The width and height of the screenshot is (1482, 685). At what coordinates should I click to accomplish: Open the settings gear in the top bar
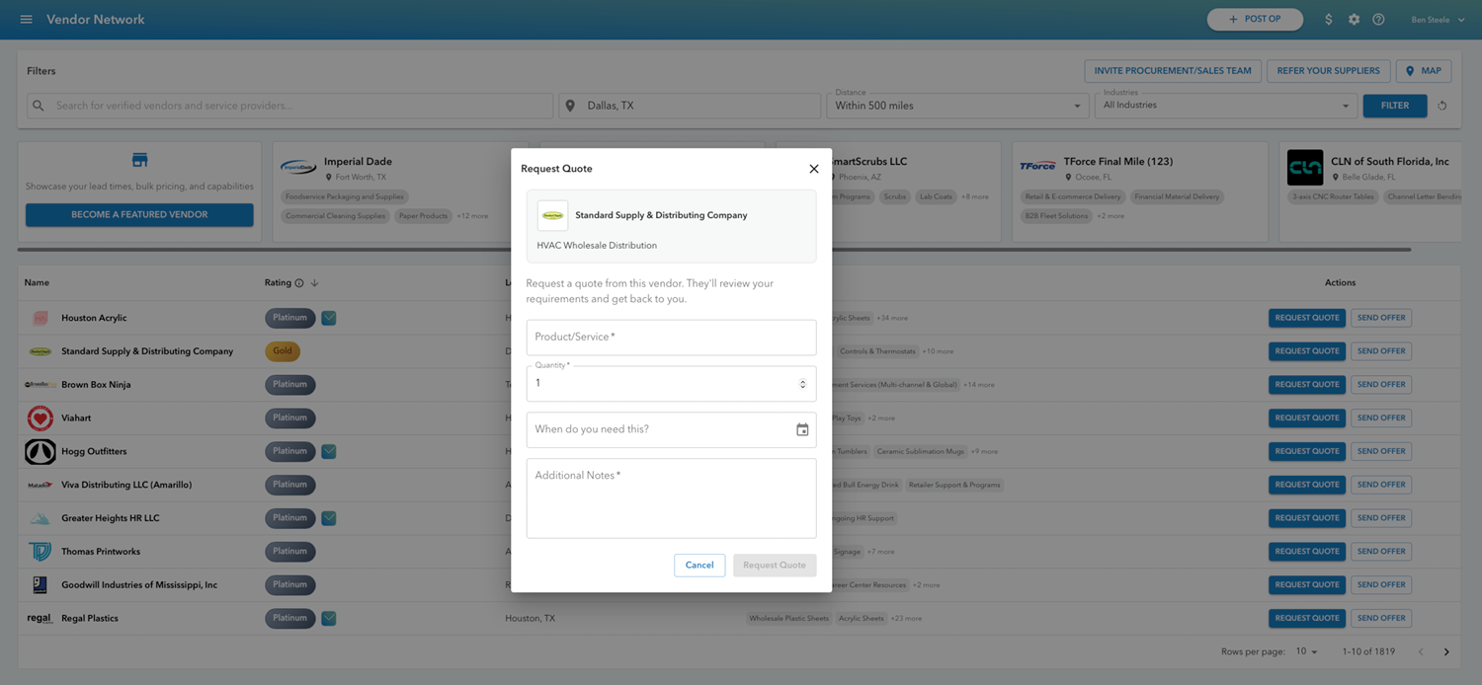pos(1354,19)
